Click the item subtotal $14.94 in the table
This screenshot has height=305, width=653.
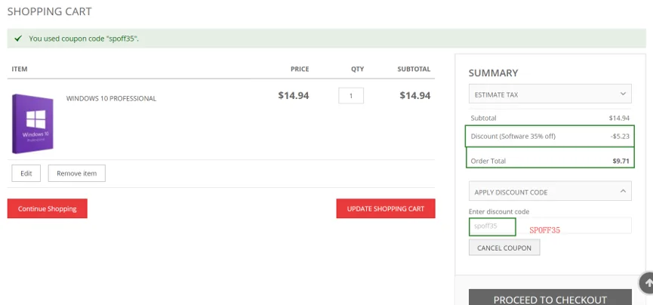pos(414,95)
